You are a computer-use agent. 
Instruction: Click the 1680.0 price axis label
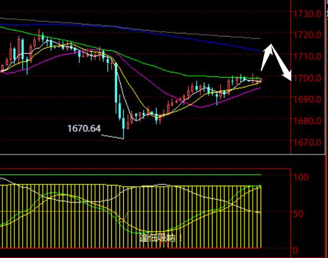tap(307, 121)
